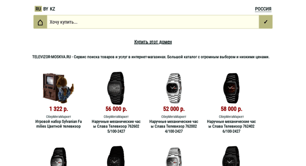The image size is (306, 166).
Task: Open Слава Телевизор 7620024/100-2427 title link
Action: (x=174, y=126)
